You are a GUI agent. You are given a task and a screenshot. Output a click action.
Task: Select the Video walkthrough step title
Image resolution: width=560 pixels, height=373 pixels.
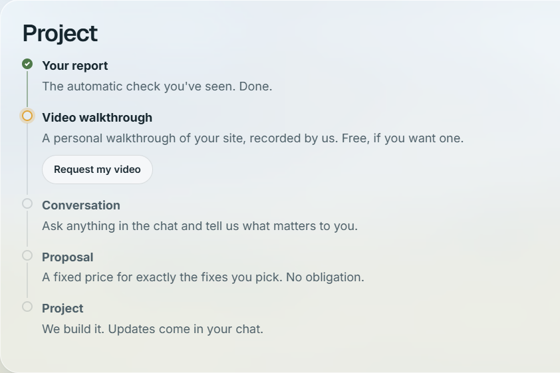97,118
